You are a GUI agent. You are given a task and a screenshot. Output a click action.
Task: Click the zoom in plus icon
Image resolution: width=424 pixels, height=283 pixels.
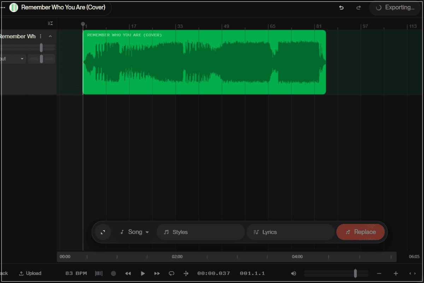click(396, 273)
